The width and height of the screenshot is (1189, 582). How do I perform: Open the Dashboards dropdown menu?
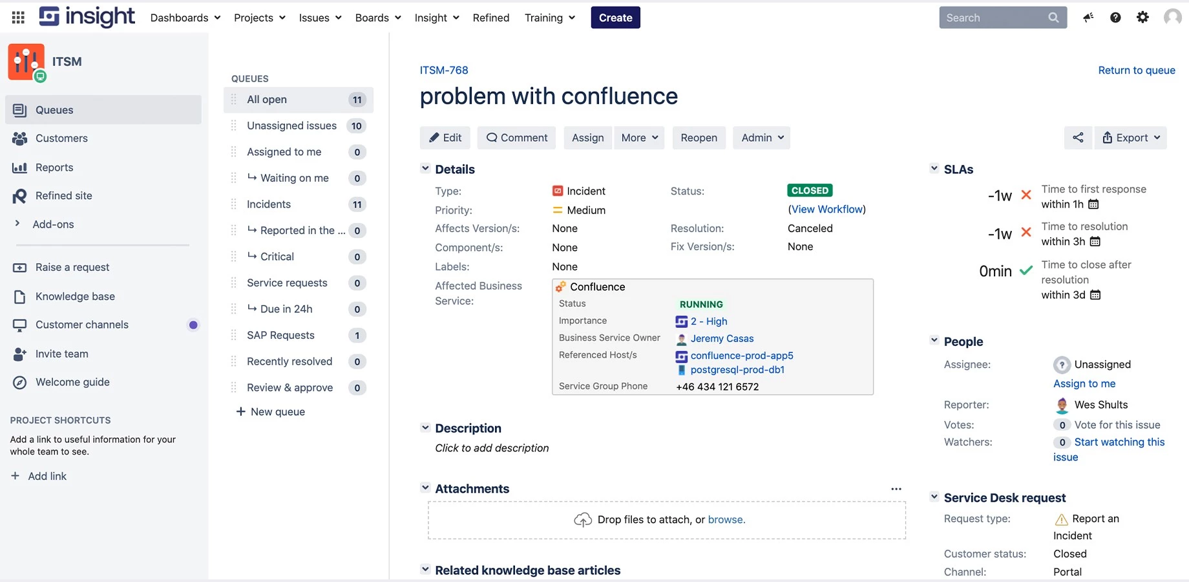pyautogui.click(x=185, y=17)
